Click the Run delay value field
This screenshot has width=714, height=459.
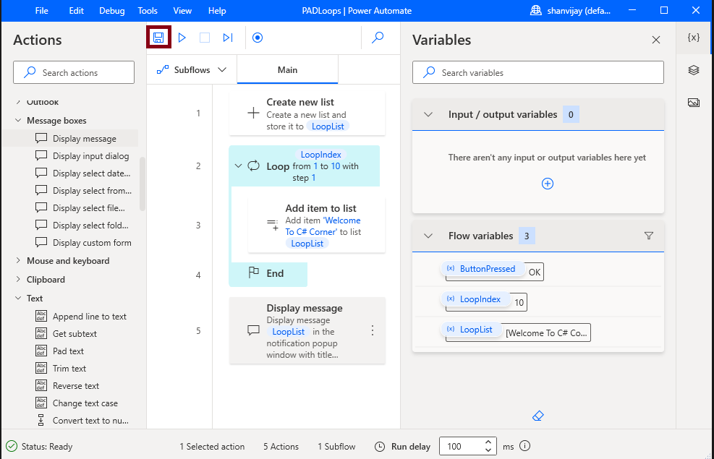pyautogui.click(x=459, y=446)
